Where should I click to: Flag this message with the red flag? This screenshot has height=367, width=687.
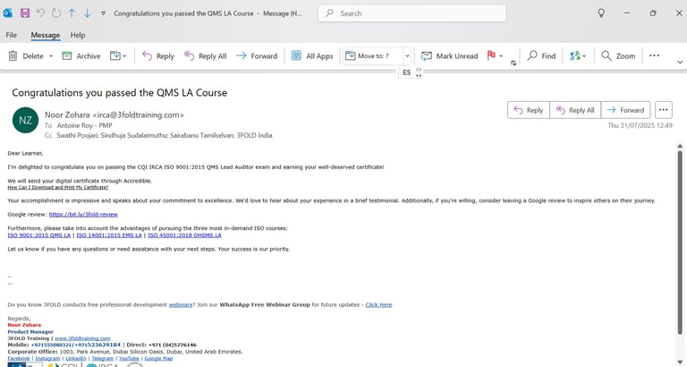click(x=491, y=55)
